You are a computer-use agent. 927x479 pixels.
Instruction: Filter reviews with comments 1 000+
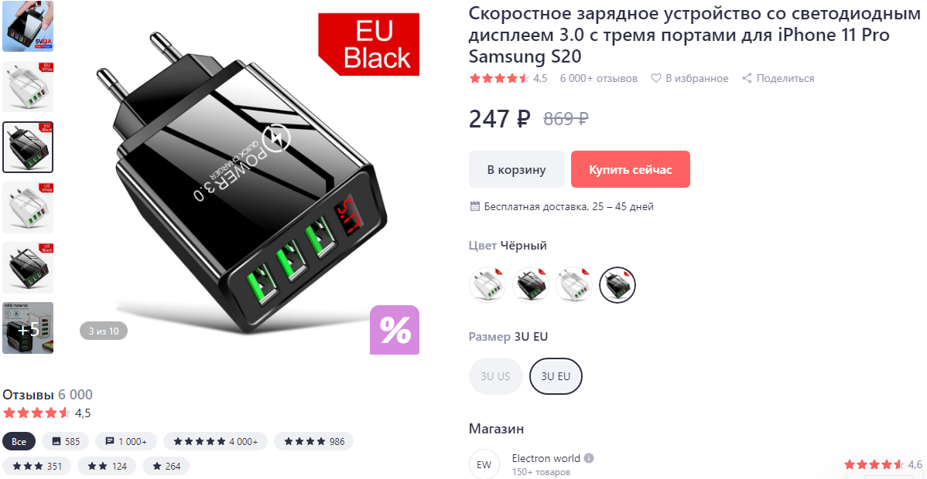pyautogui.click(x=126, y=441)
